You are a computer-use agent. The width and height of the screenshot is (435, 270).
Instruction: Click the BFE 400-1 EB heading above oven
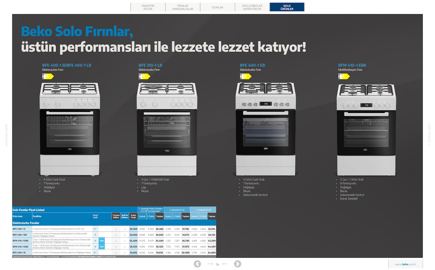252,65
